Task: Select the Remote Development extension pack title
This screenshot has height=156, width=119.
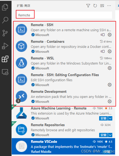Action: point(49,91)
